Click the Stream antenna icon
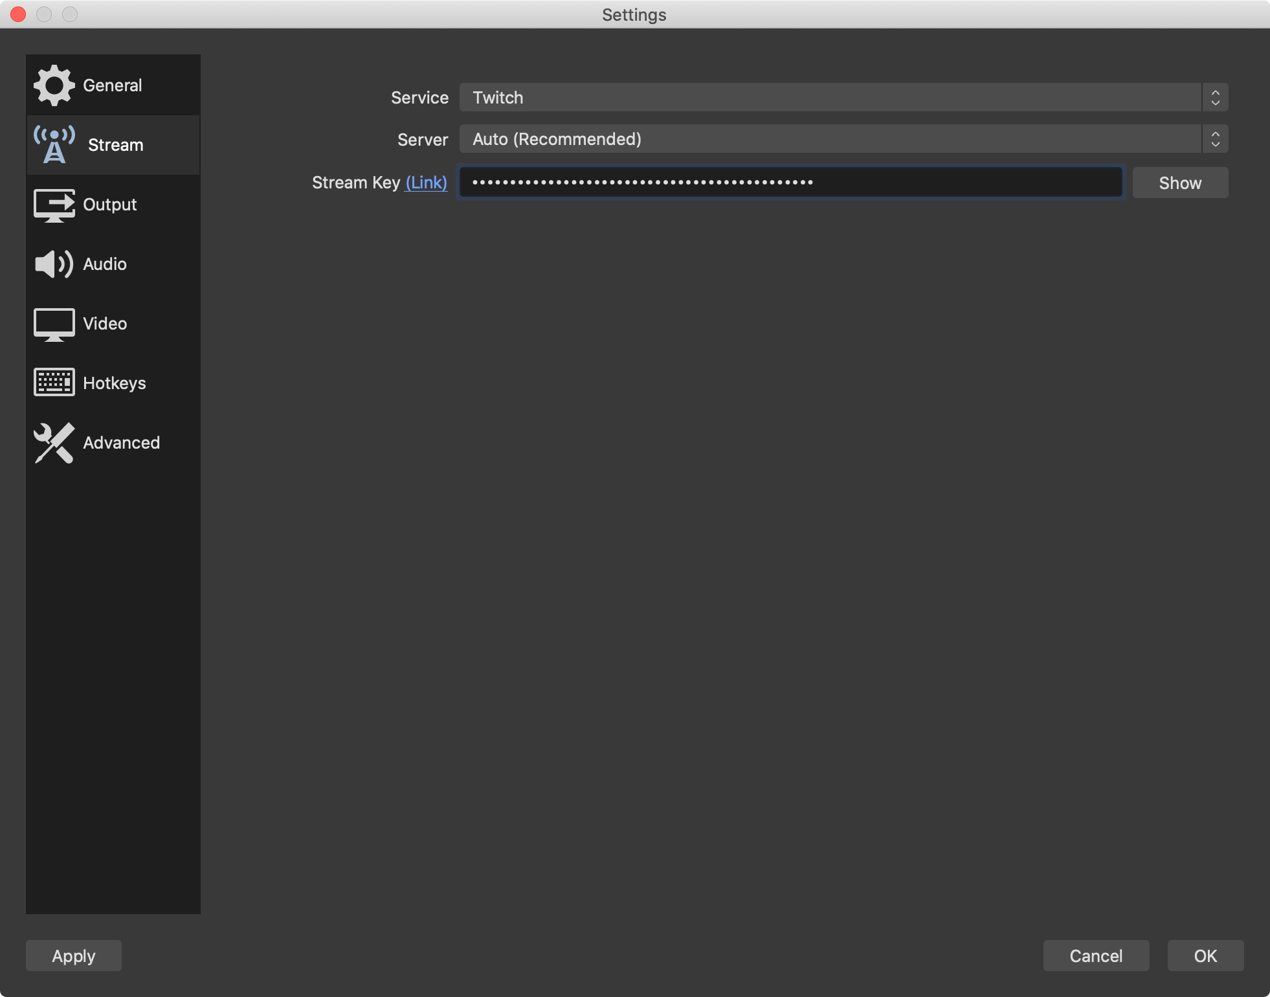Image resolution: width=1270 pixels, height=997 pixels. (54, 144)
